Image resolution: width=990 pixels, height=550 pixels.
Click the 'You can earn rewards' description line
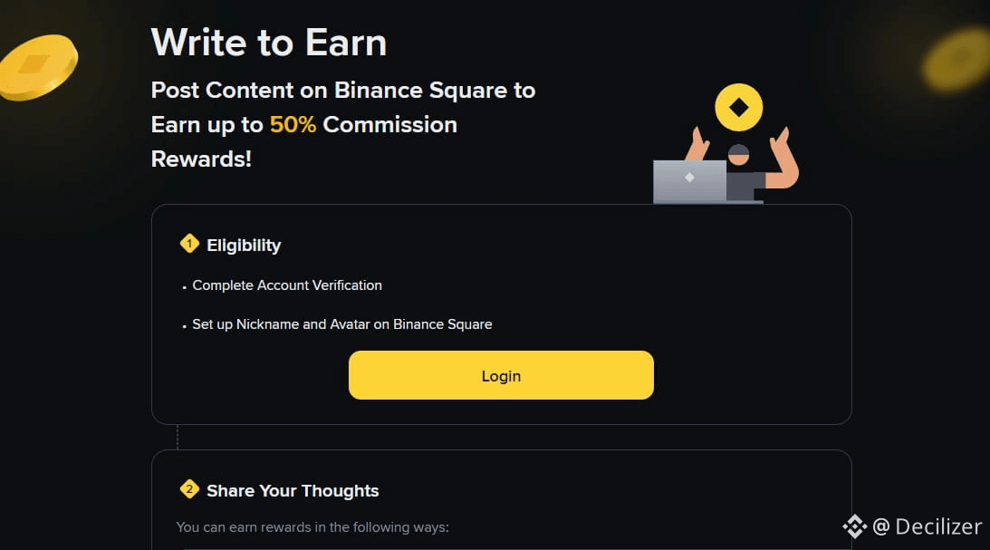[x=312, y=526]
